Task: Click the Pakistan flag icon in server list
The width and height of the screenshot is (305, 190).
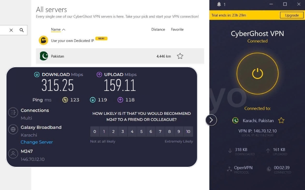Action: (x=44, y=56)
